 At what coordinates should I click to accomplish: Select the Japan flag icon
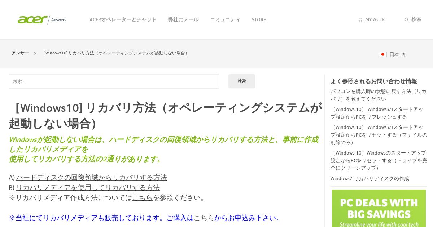(383, 54)
